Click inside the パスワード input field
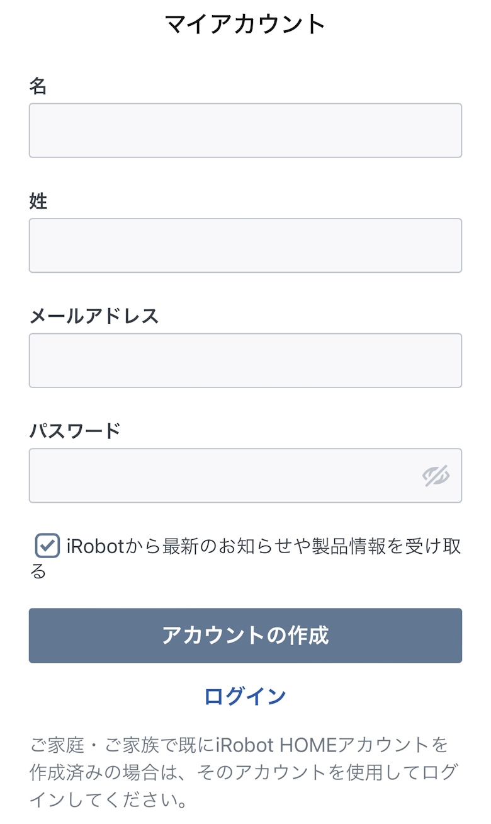 pyautogui.click(x=220, y=476)
